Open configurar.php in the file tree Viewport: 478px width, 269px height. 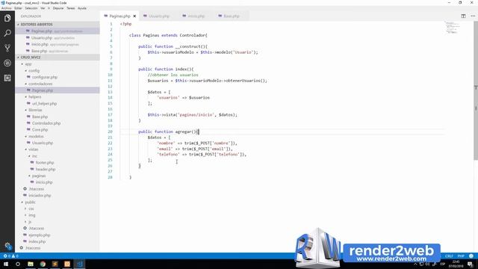[58, 77]
